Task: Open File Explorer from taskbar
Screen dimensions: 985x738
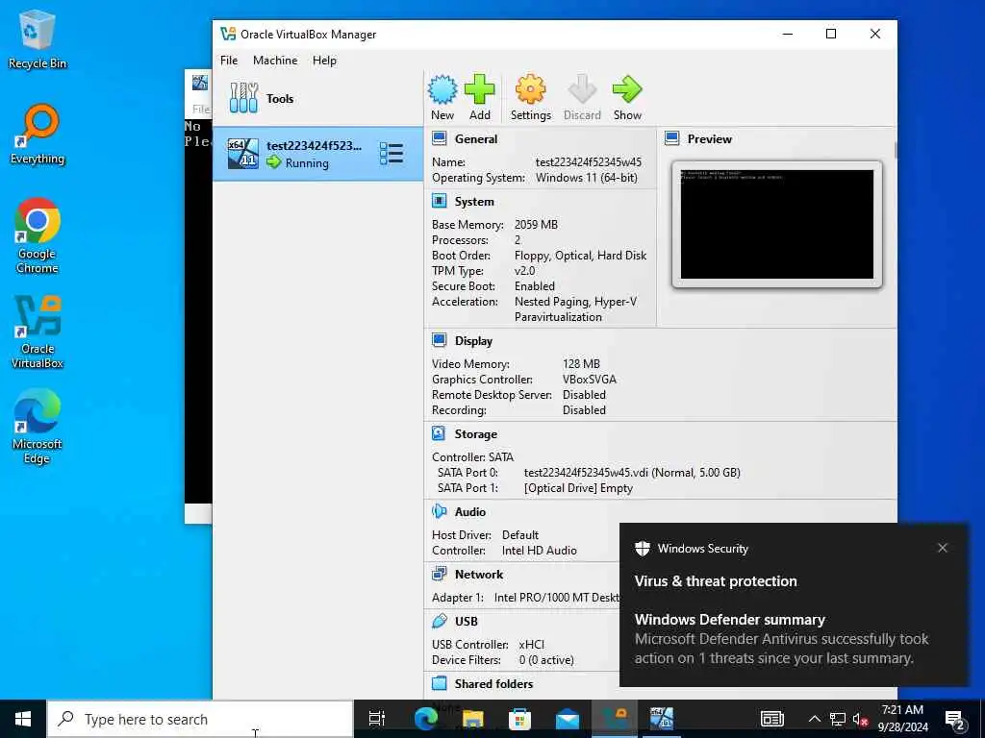Action: (x=472, y=719)
